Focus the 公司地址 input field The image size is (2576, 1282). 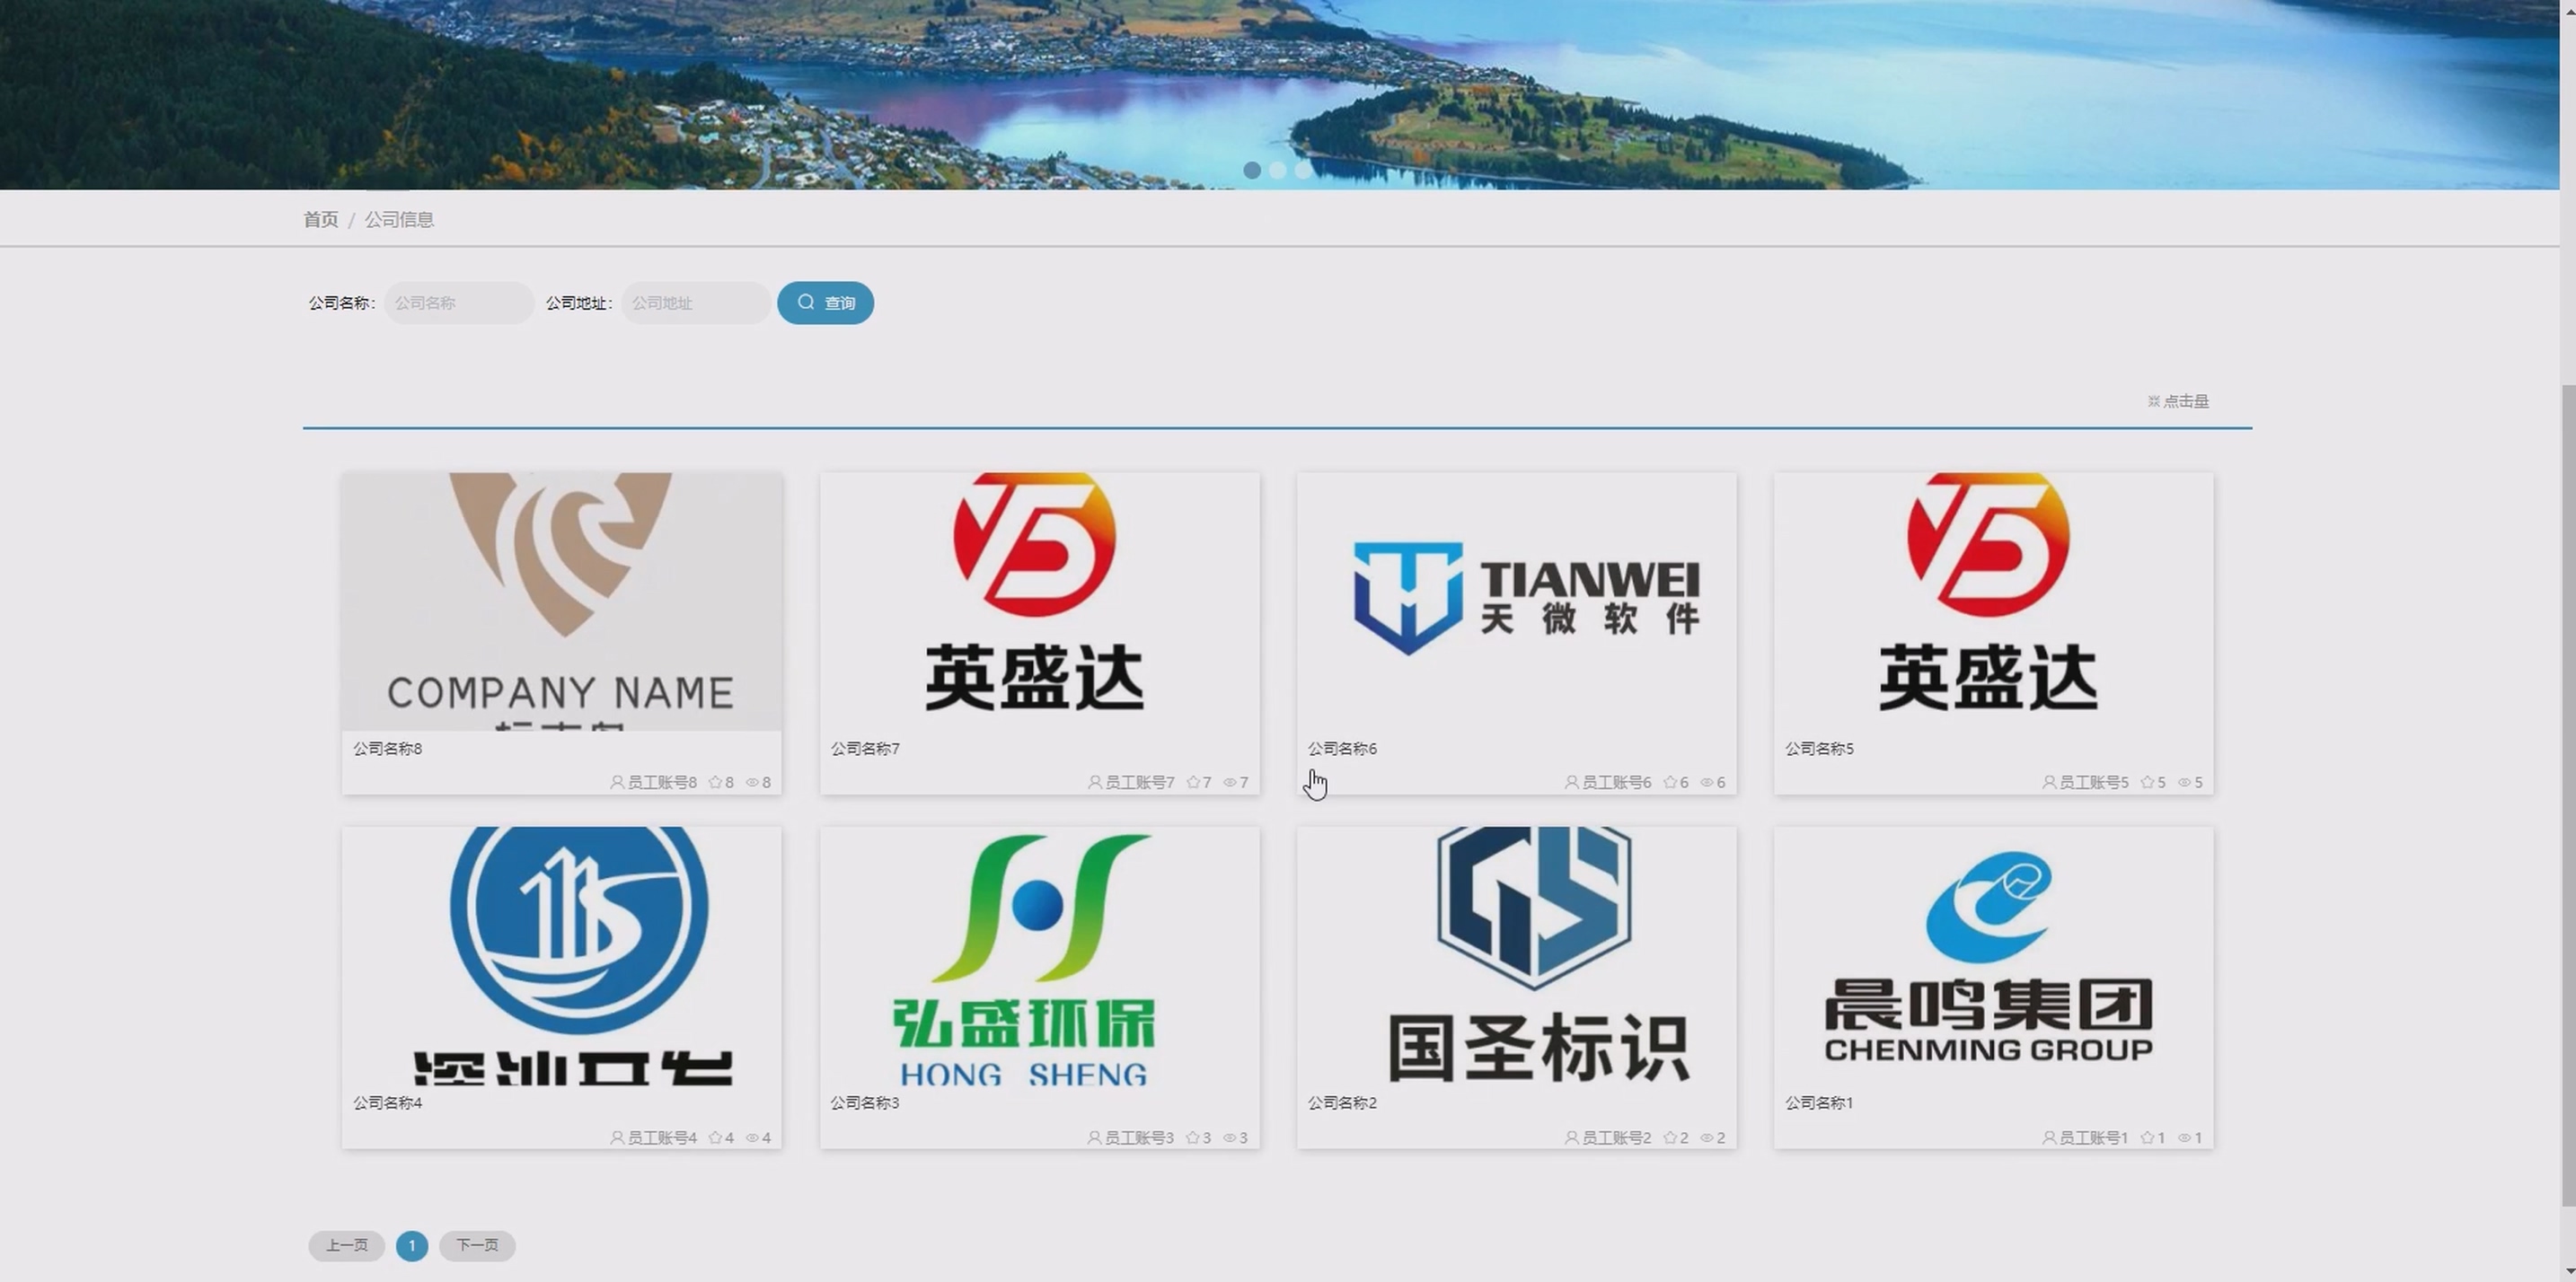tap(696, 303)
